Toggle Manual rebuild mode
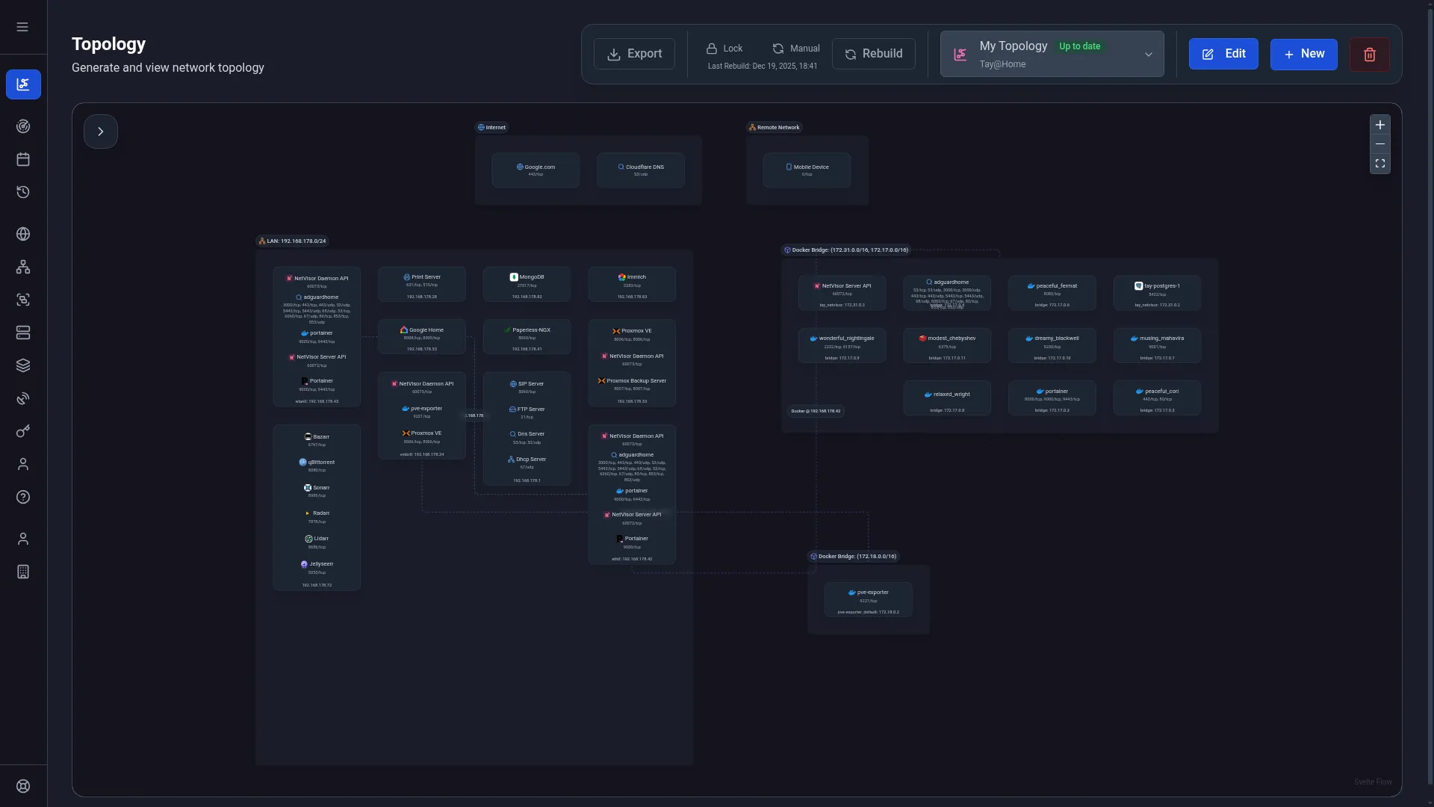The height and width of the screenshot is (807, 1434). 795,48
